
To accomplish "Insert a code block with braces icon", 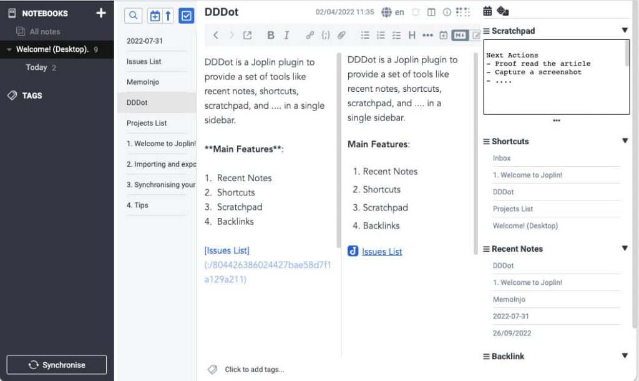I will pyautogui.click(x=326, y=36).
